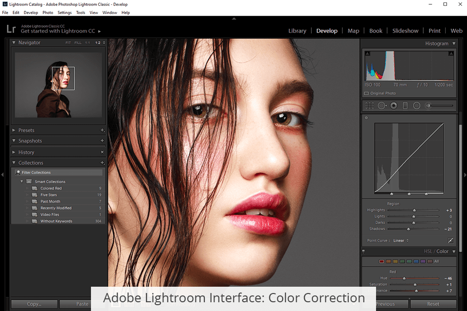Viewport: 467px width, 311px height.
Task: Toggle the HSL / Color panel switch
Action: click(x=363, y=252)
